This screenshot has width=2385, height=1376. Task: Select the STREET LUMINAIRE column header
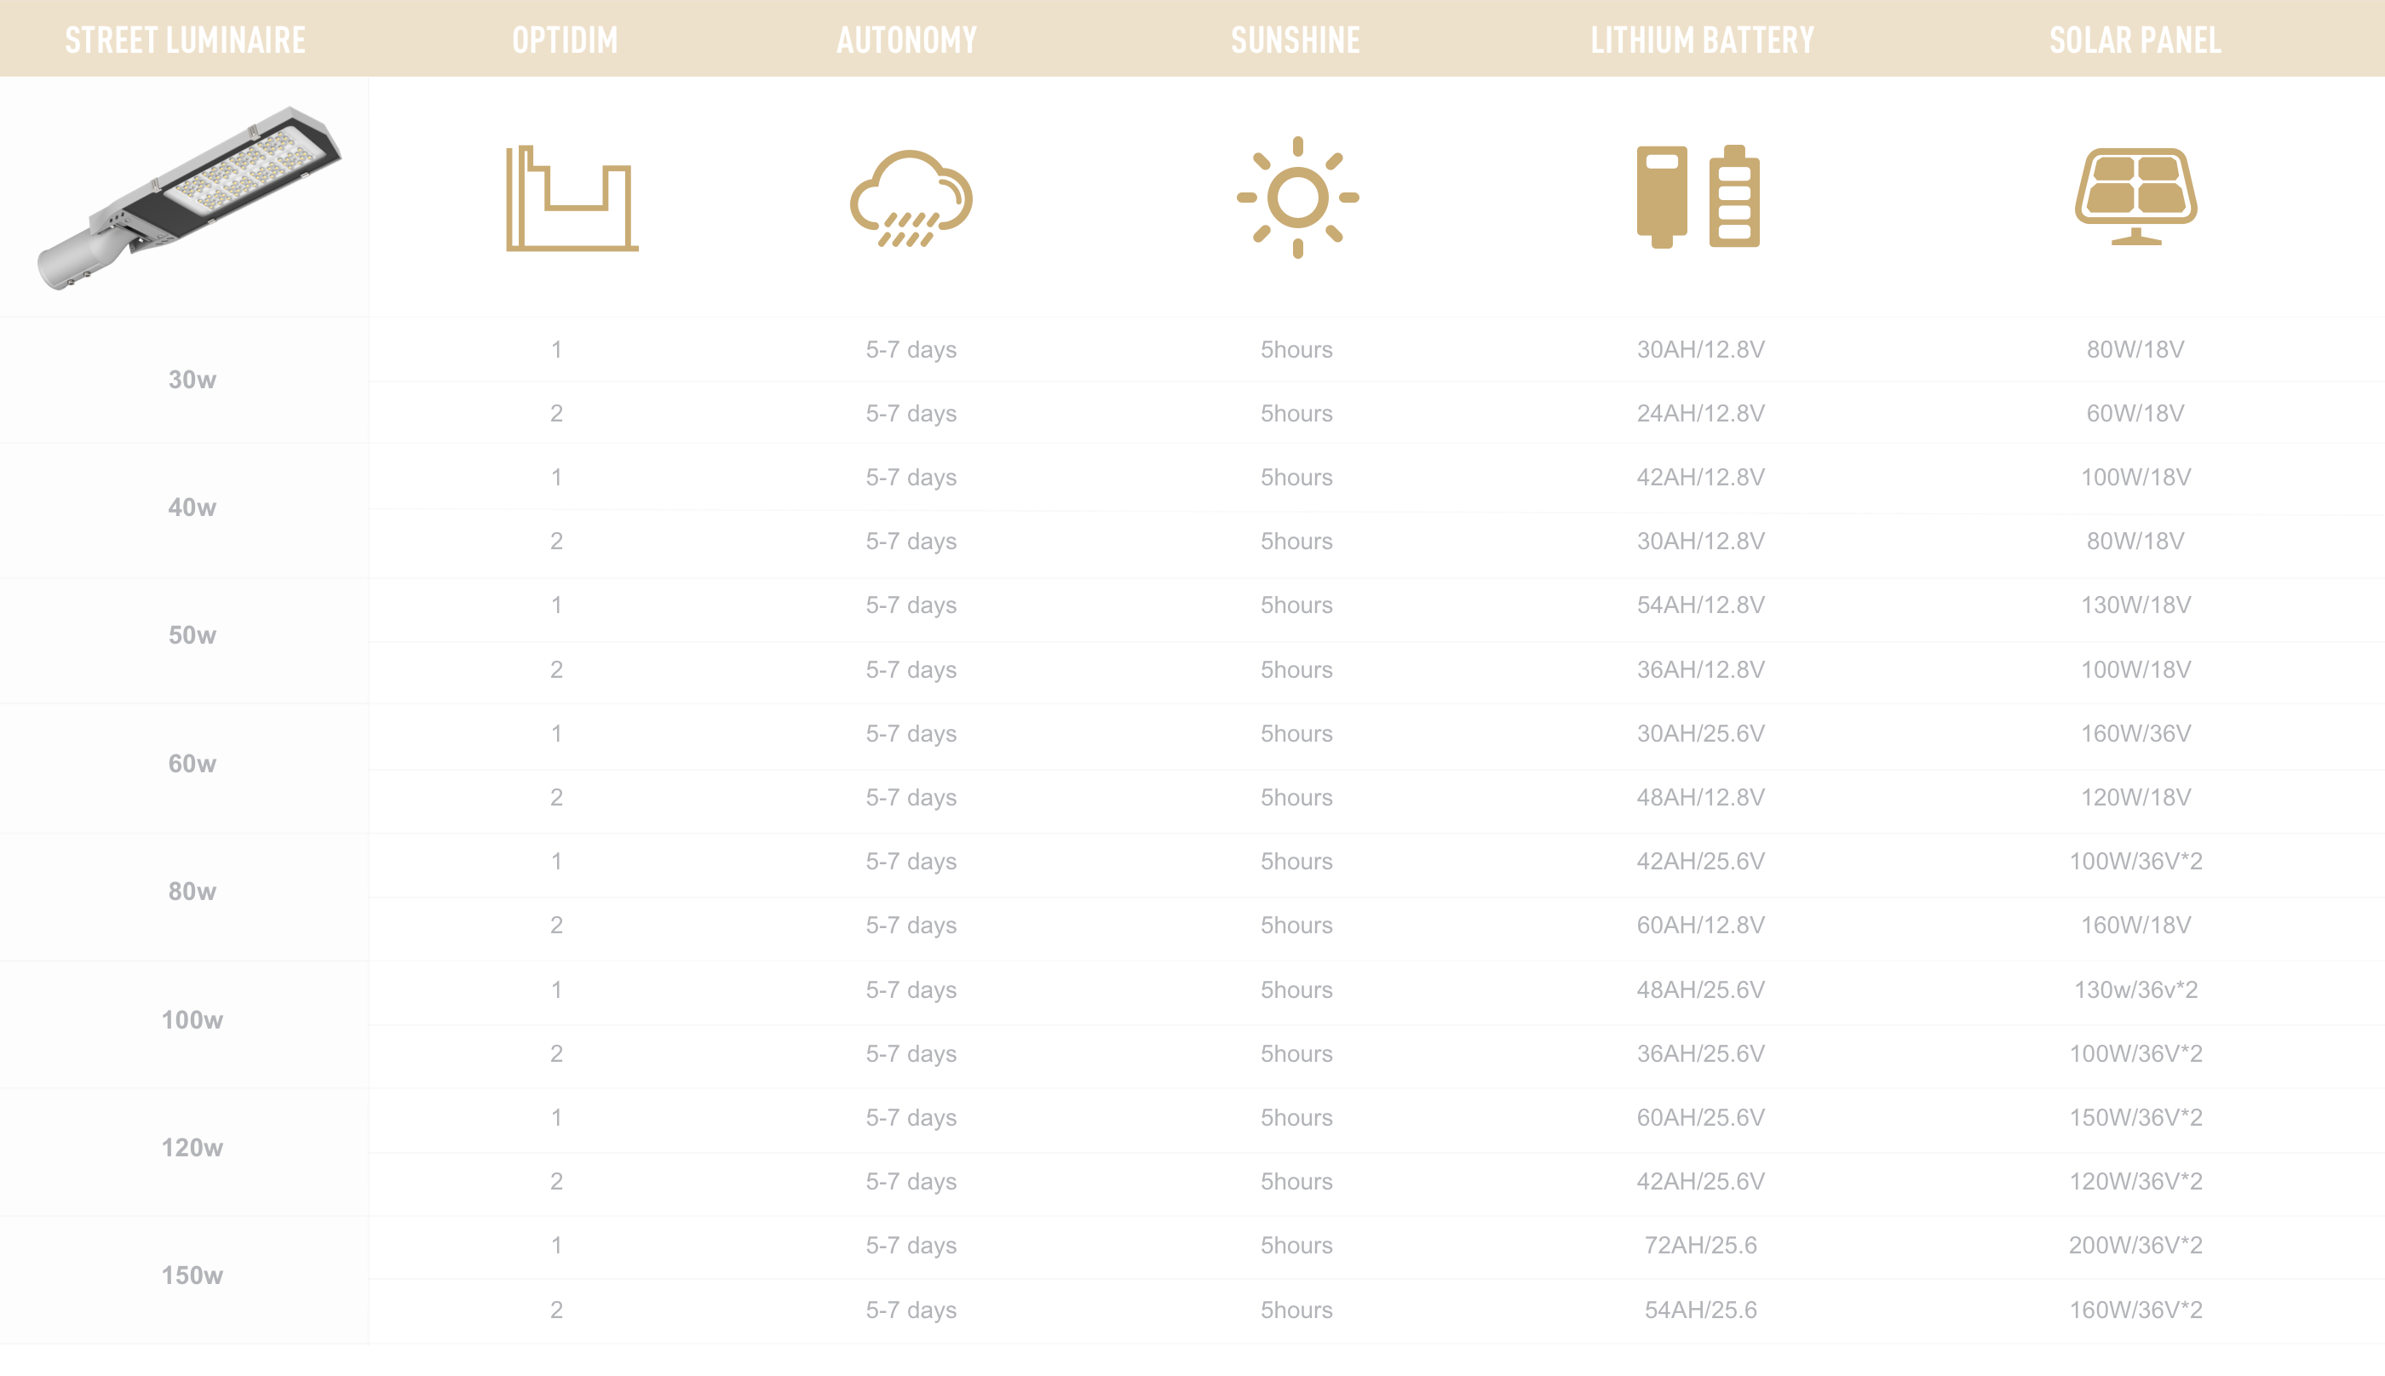186,40
